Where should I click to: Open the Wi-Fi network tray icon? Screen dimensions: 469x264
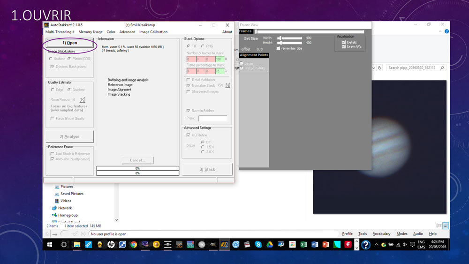[x=398, y=245]
